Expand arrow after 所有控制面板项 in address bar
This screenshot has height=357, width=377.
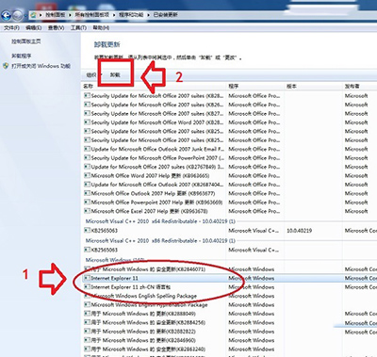point(113,15)
